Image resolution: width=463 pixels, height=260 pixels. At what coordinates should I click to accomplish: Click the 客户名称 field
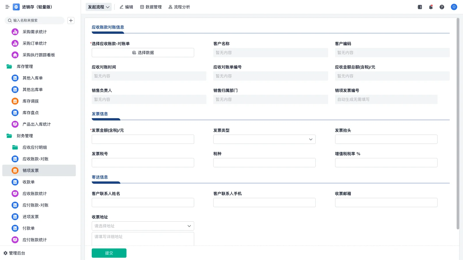pos(271,53)
